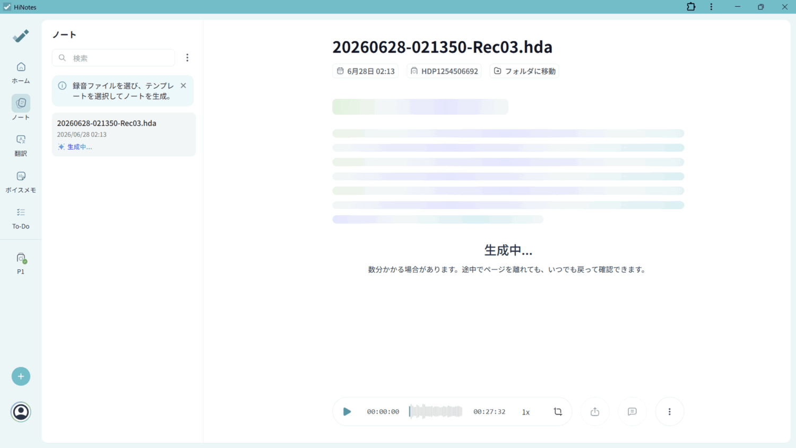Click the 00:27:32 total duration text

tap(489, 412)
